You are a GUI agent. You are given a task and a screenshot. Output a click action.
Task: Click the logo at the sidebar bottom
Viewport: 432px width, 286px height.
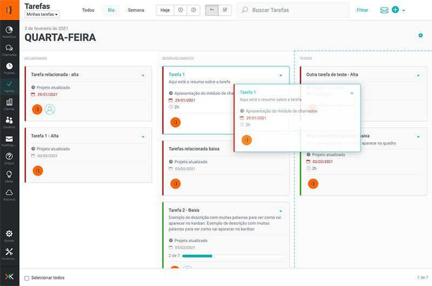tap(9, 276)
